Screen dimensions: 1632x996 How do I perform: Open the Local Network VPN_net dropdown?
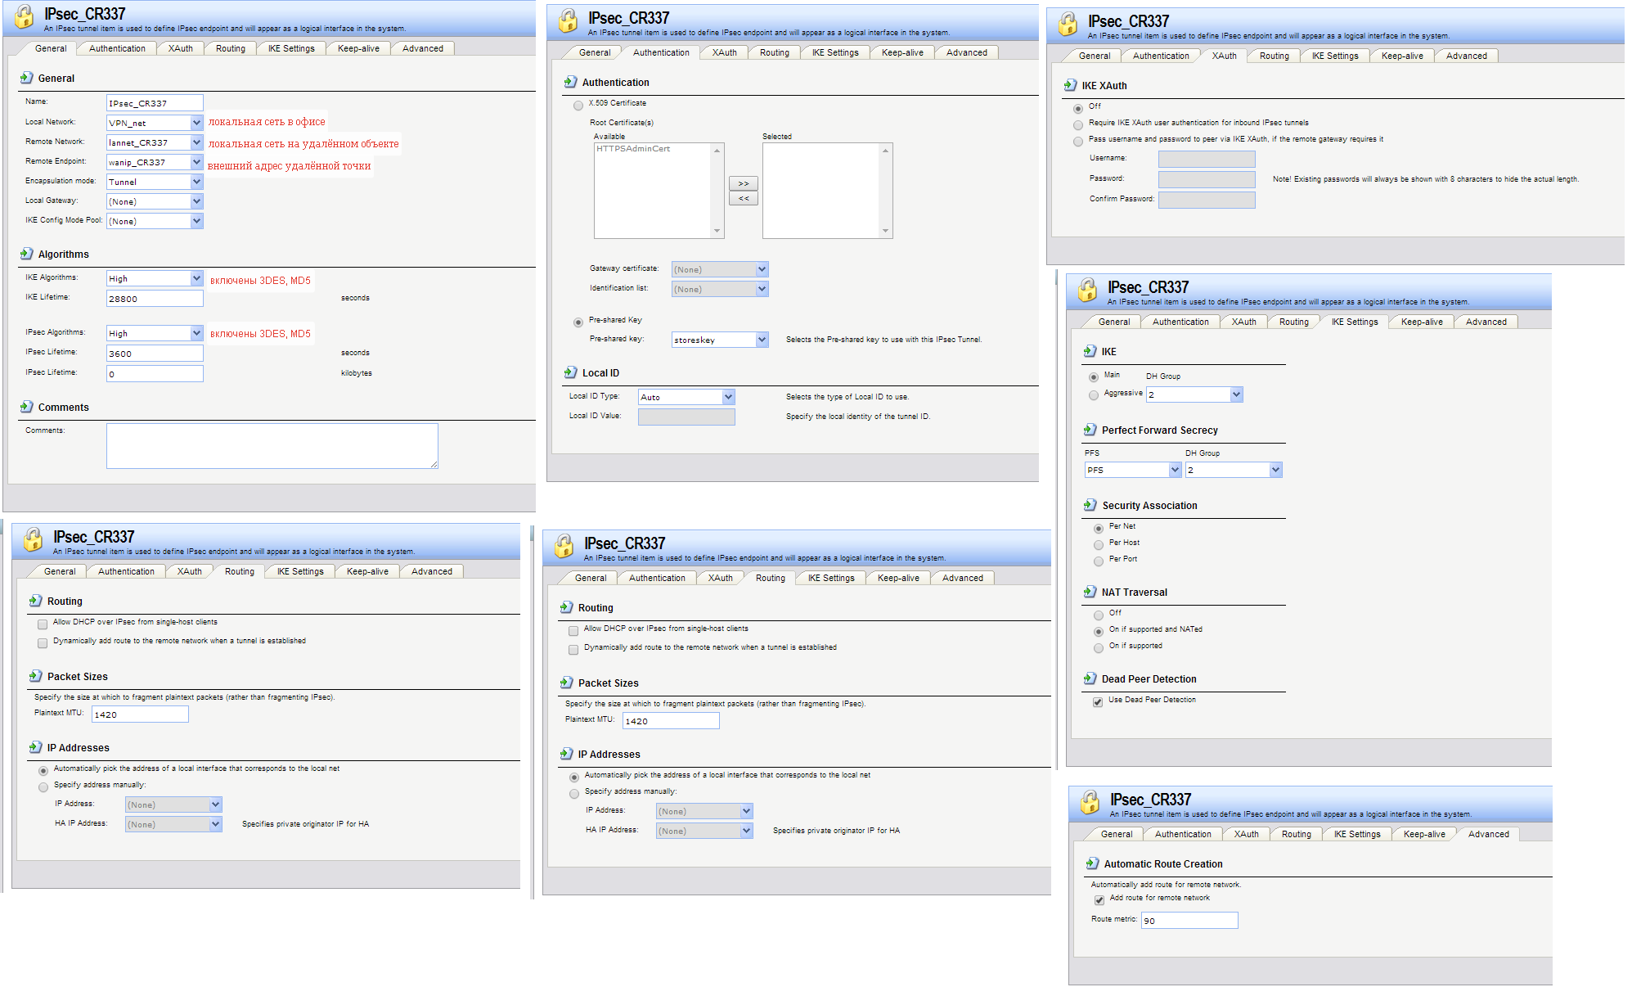click(x=196, y=123)
